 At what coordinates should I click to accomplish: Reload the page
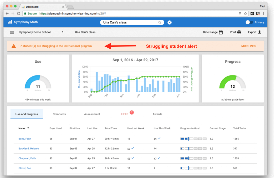(x=19, y=14)
